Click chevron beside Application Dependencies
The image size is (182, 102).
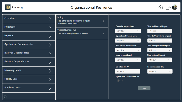pos(50,45)
